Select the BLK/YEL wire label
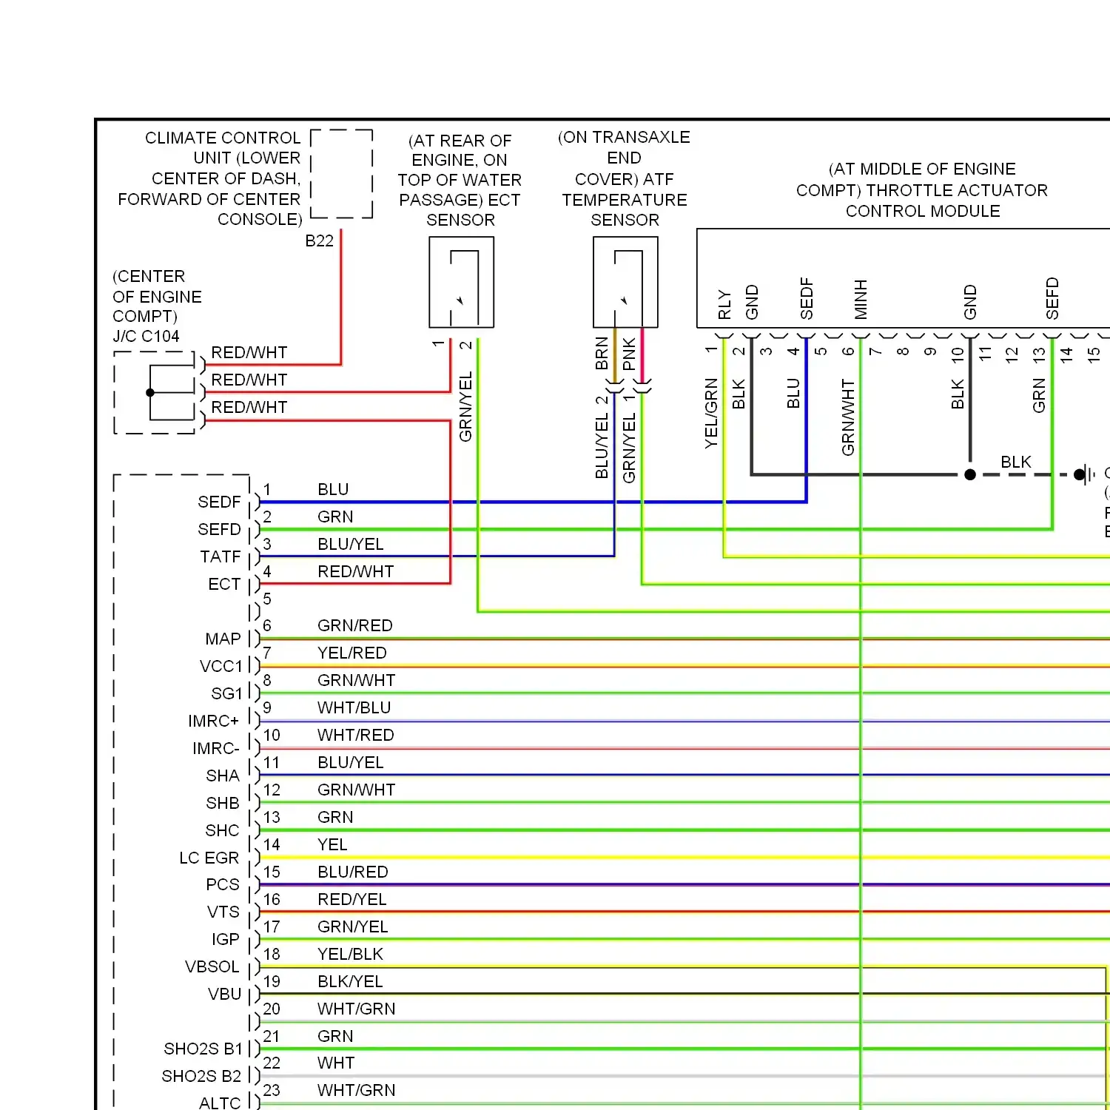Screen dimensions: 1110x1110 [x=350, y=981]
